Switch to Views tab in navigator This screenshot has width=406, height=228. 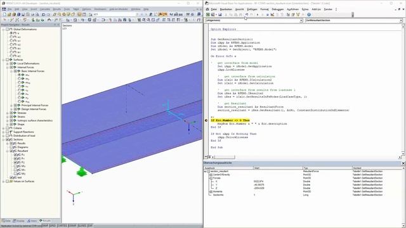tap(32, 221)
